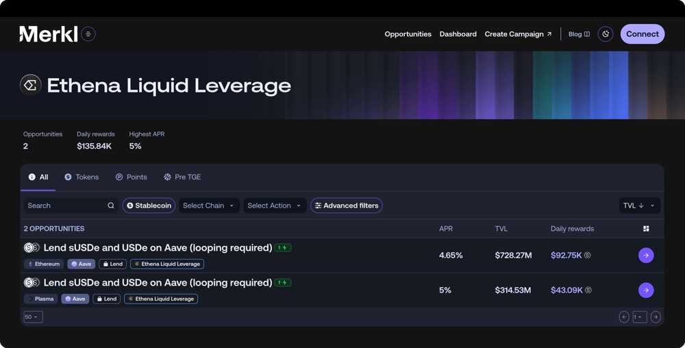Click the $92.75K daily rewards value
Viewport: 685px width, 348px height.
tap(566, 256)
